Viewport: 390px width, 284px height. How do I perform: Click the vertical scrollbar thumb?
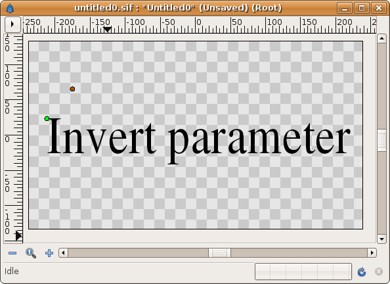(x=381, y=140)
